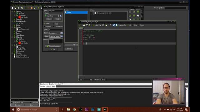Image resolution: width=200 pixels, height=112 pixels.
Task: Collapse the Sprites folder in resource tree
Action: click(12, 11)
